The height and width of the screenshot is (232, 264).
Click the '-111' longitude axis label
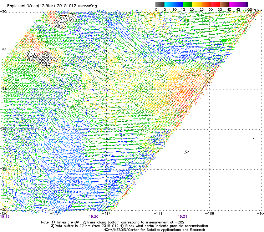(158, 213)
